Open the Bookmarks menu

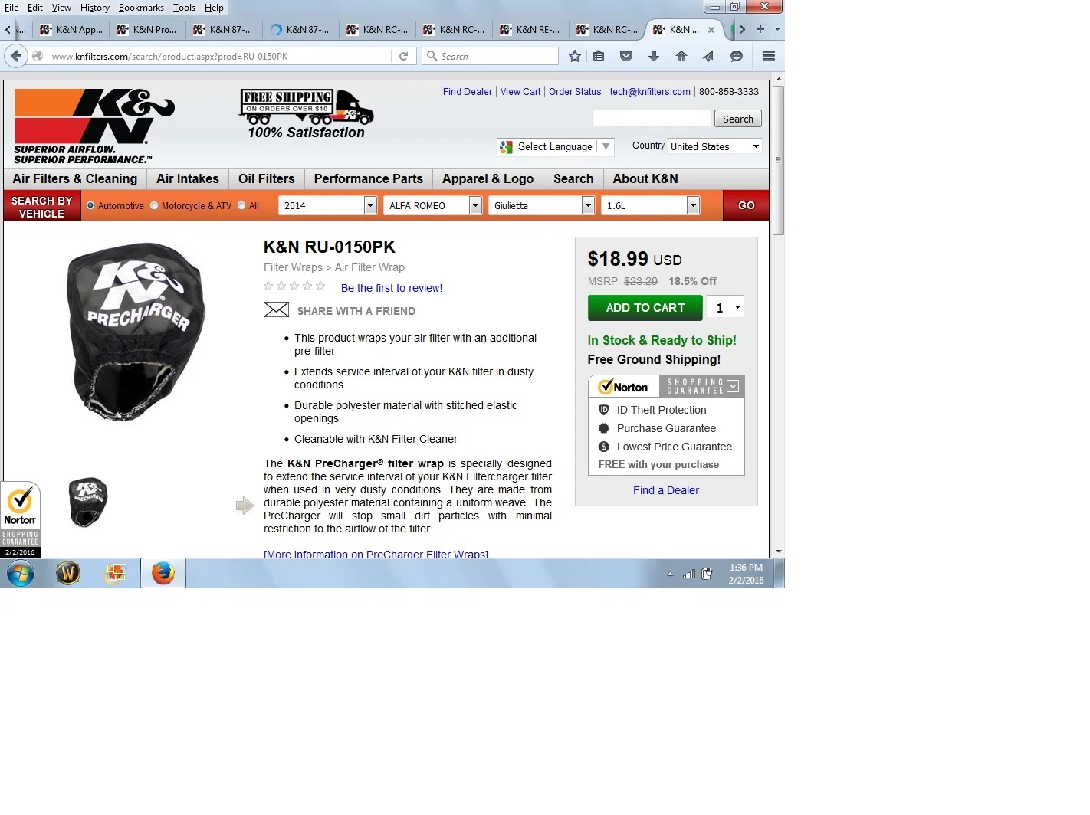coord(141,8)
